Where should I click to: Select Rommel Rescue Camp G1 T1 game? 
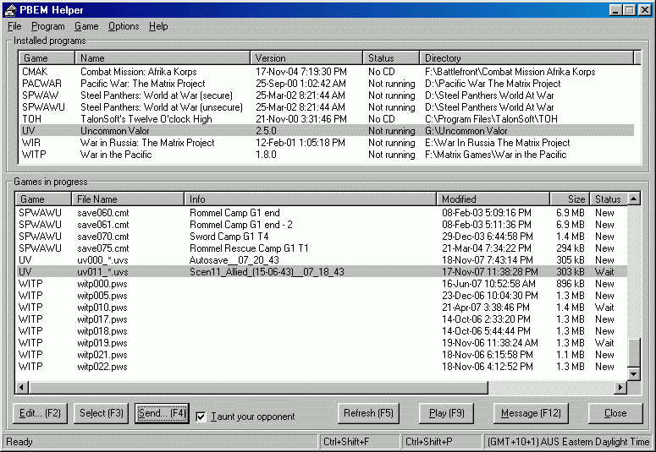(x=322, y=248)
